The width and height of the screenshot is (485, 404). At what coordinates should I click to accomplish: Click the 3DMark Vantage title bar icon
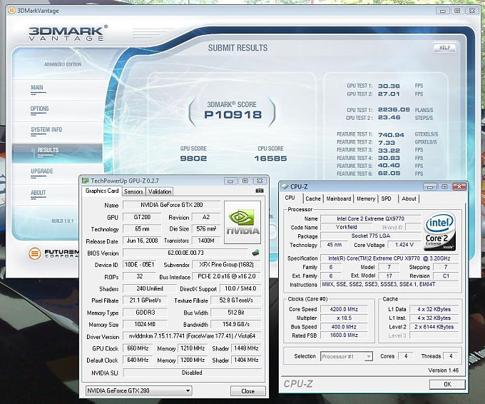11,11
